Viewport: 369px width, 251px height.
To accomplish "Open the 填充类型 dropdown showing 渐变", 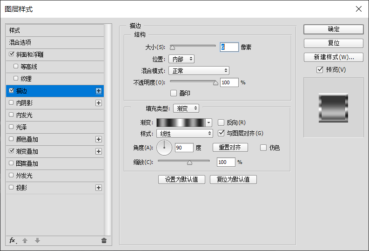I will (x=186, y=109).
